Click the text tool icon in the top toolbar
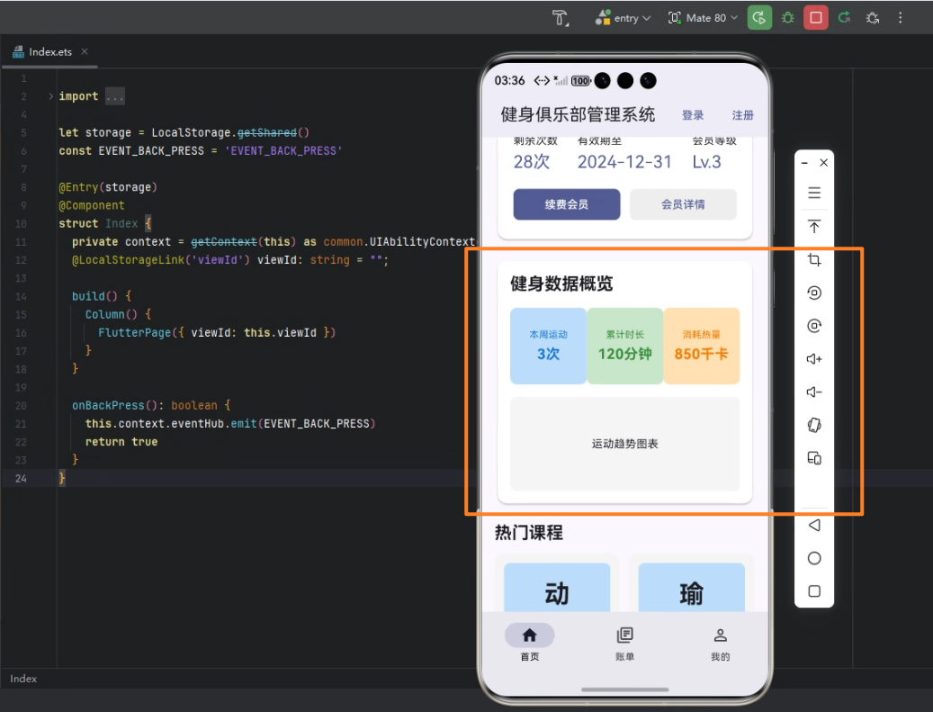Image resolution: width=933 pixels, height=712 pixels. point(560,18)
